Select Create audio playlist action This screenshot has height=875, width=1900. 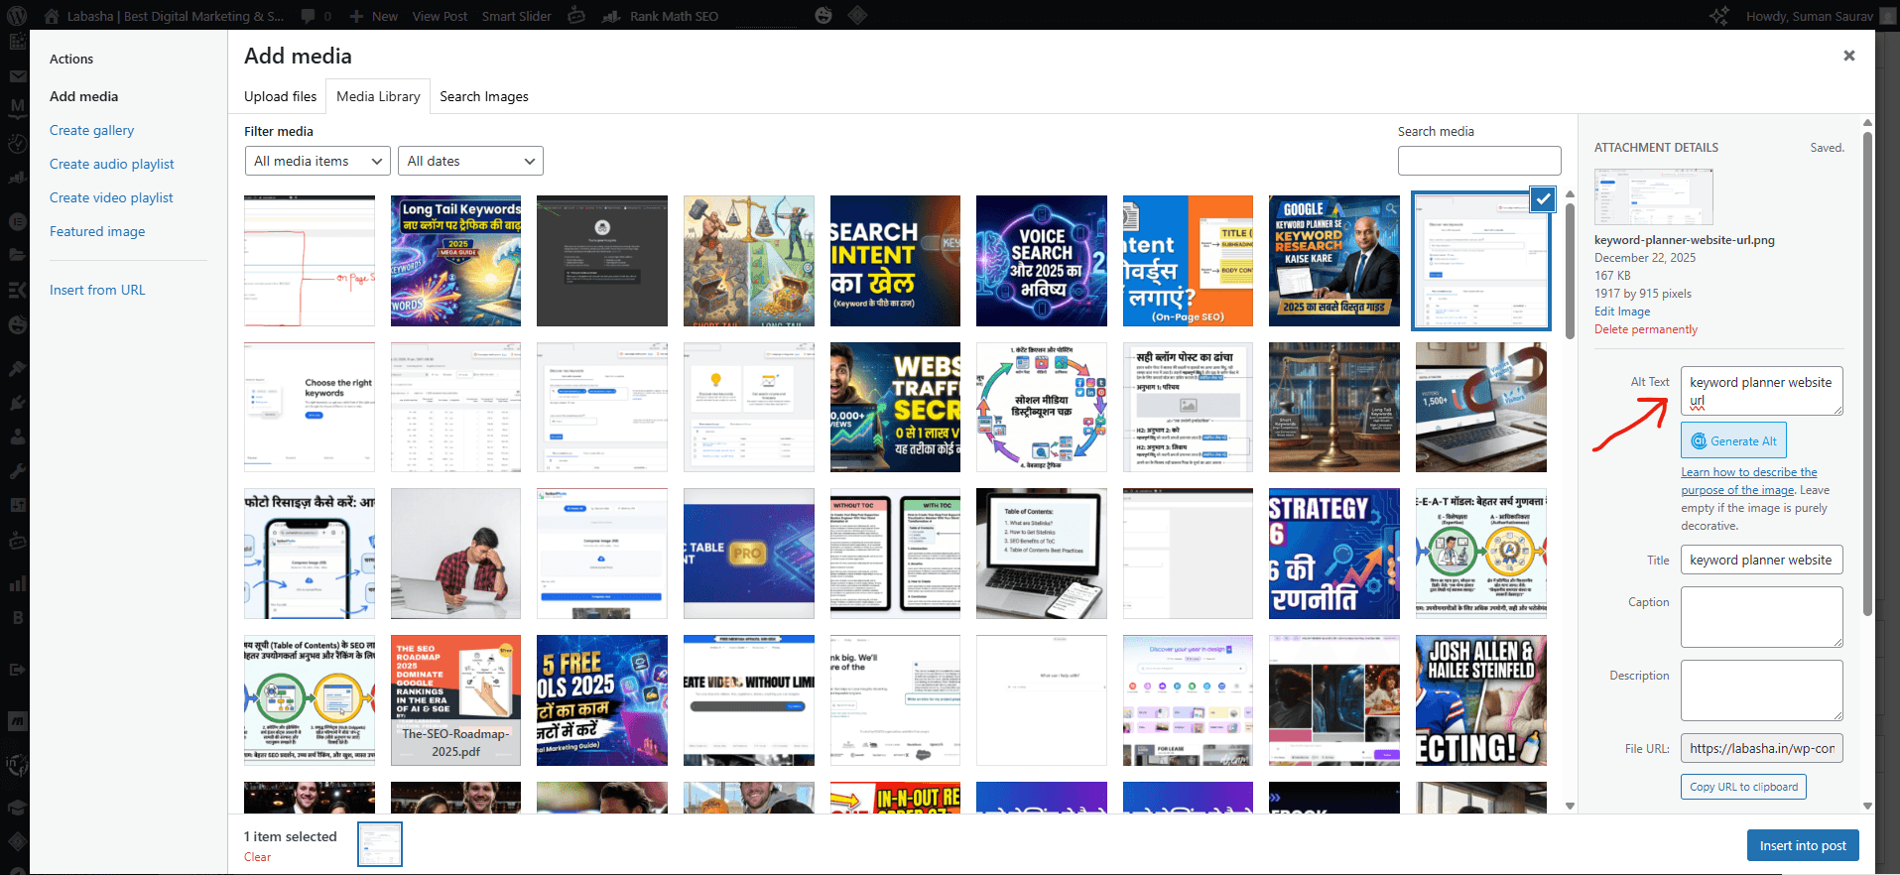(112, 164)
